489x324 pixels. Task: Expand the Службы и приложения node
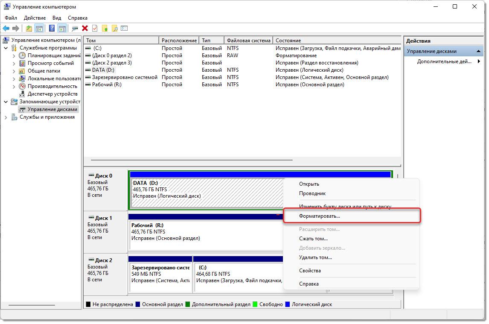pyautogui.click(x=6, y=117)
